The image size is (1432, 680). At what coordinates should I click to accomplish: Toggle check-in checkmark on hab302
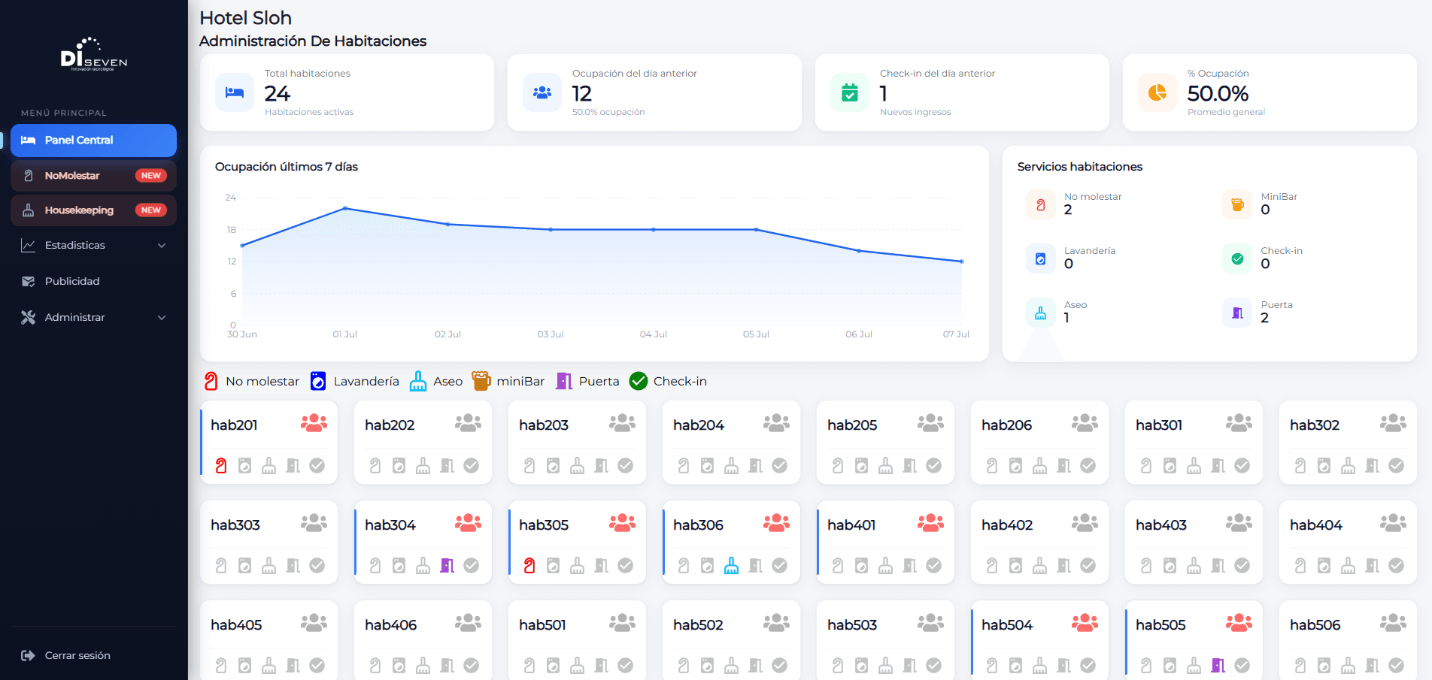[1397, 466]
